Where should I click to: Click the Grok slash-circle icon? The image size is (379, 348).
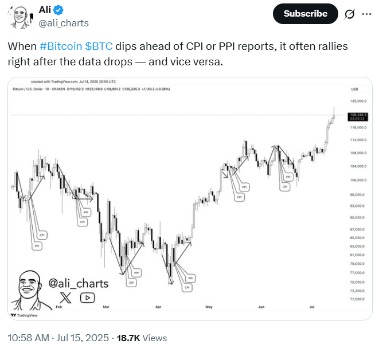coord(350,14)
